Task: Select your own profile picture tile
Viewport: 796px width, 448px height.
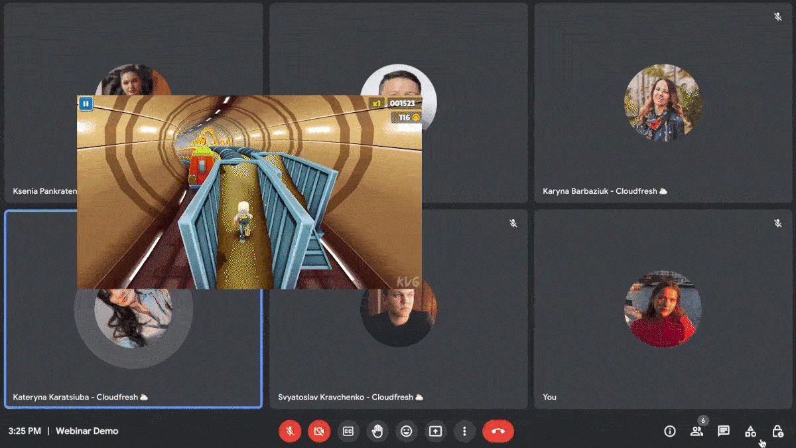Action: coord(663,308)
